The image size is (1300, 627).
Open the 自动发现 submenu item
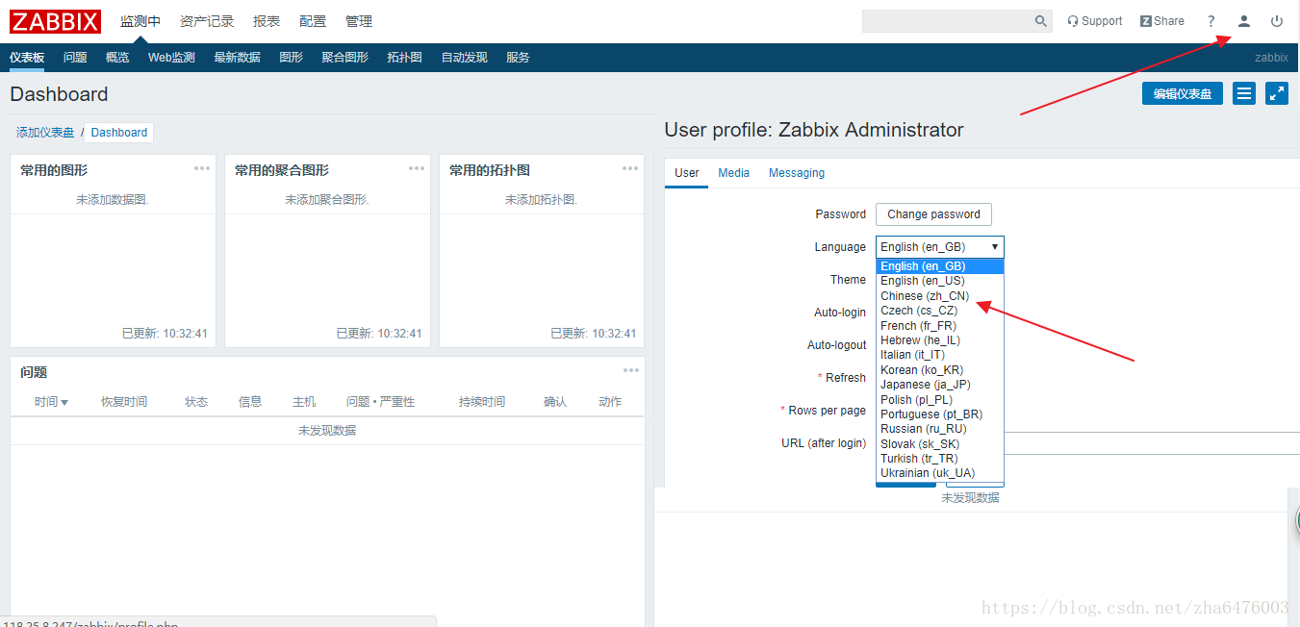464,58
